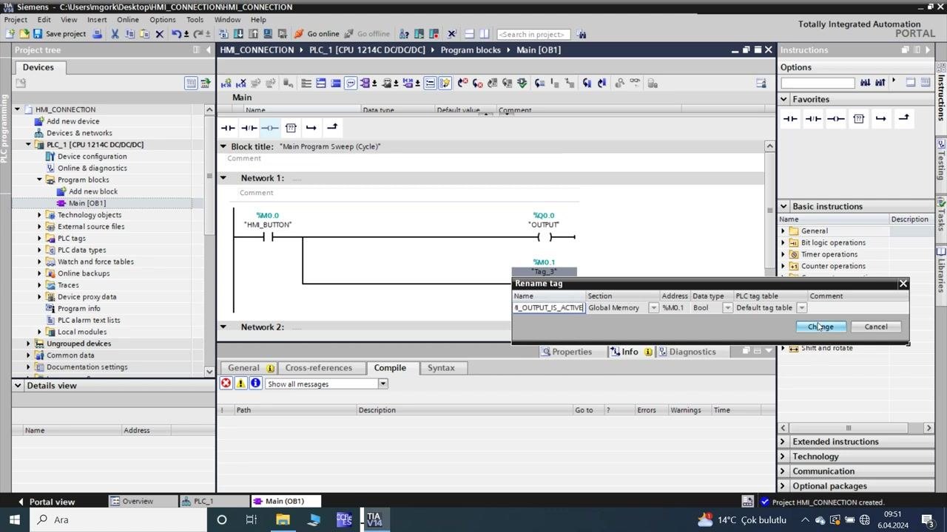Collapse the Program blocks tree node
Viewport: 947px width, 532px height.
click(40, 180)
